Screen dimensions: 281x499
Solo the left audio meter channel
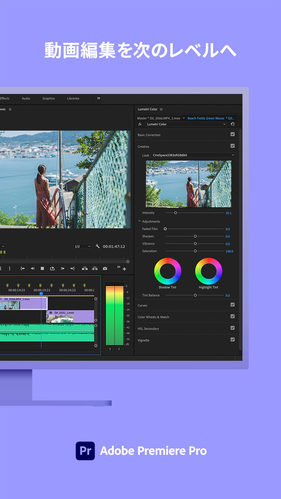tap(110, 349)
